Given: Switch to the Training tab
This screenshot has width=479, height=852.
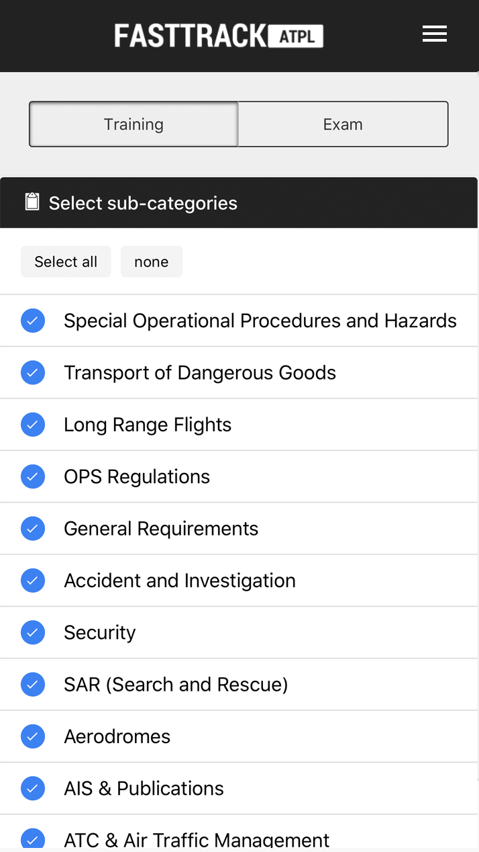Looking at the screenshot, I should 134,124.
